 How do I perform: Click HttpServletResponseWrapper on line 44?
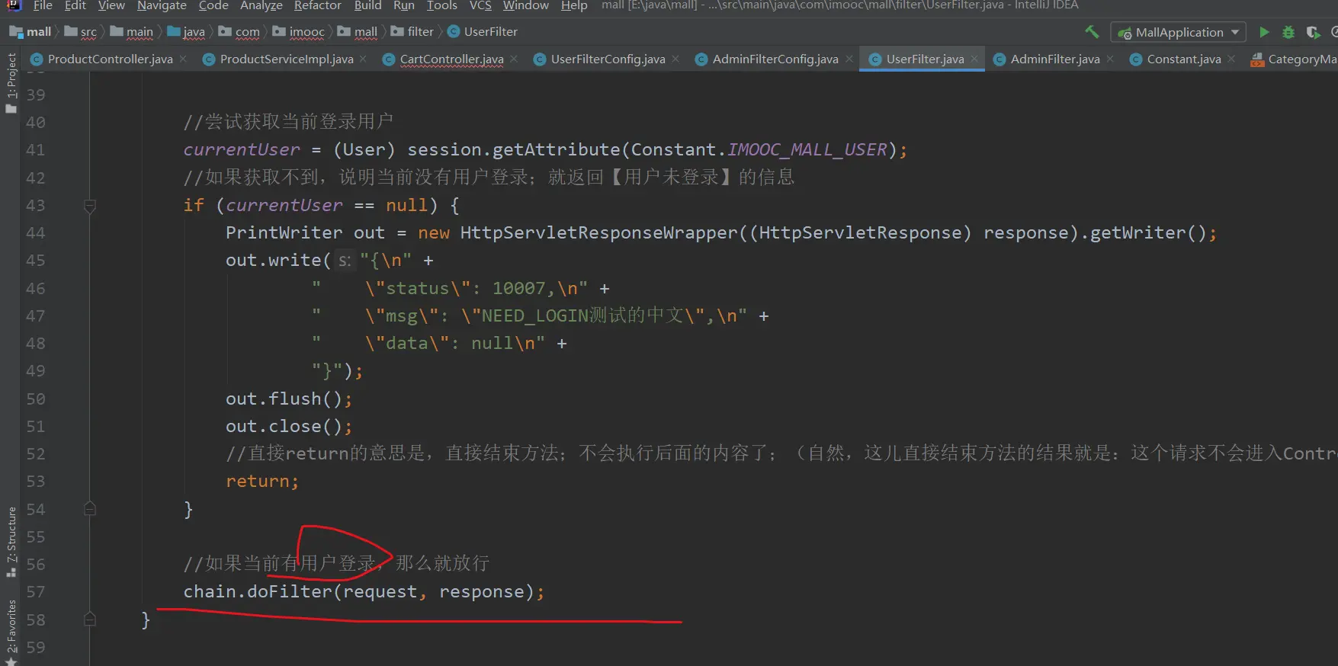click(x=599, y=233)
